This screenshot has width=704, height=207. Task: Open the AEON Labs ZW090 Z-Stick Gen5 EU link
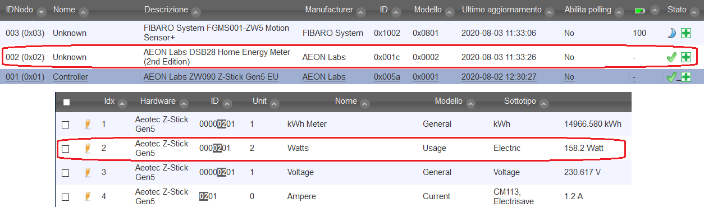pyautogui.click(x=211, y=77)
